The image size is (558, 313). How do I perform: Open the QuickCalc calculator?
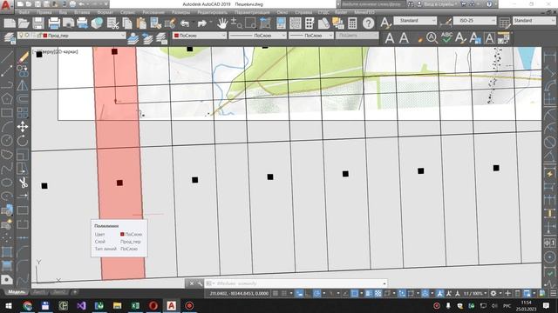coord(352,23)
